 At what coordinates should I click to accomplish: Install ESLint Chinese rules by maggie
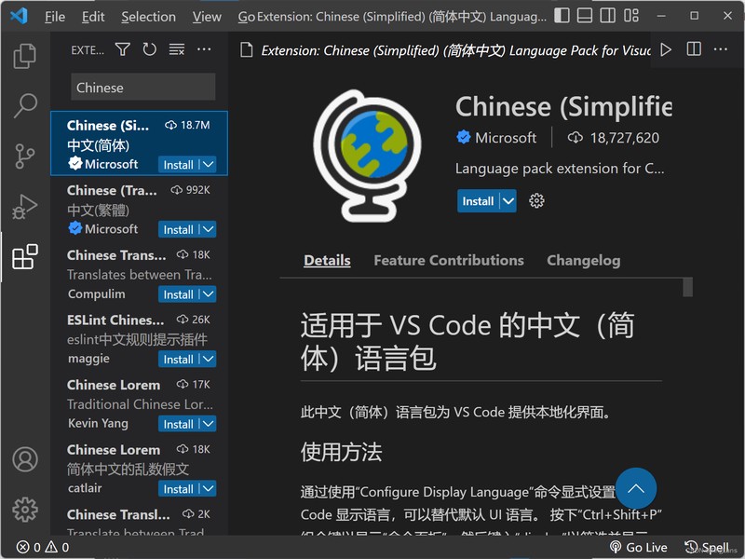178,360
